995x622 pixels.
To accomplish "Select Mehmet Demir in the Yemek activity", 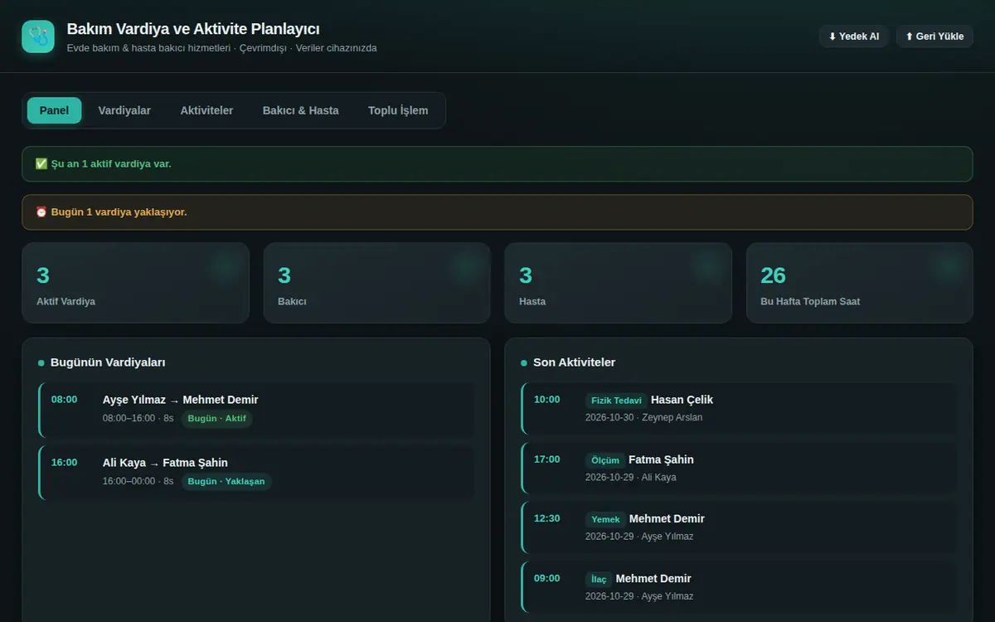I will (667, 519).
